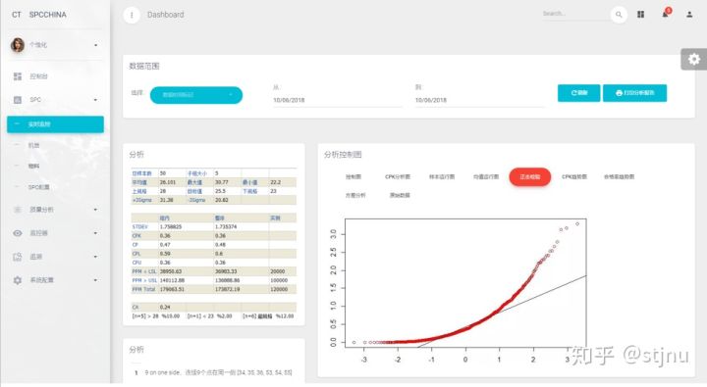The image size is (707, 387).
Task: Open the teal data range dropdown
Action: pos(196,95)
